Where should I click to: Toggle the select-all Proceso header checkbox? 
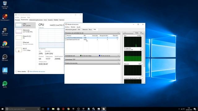click(x=66, y=36)
